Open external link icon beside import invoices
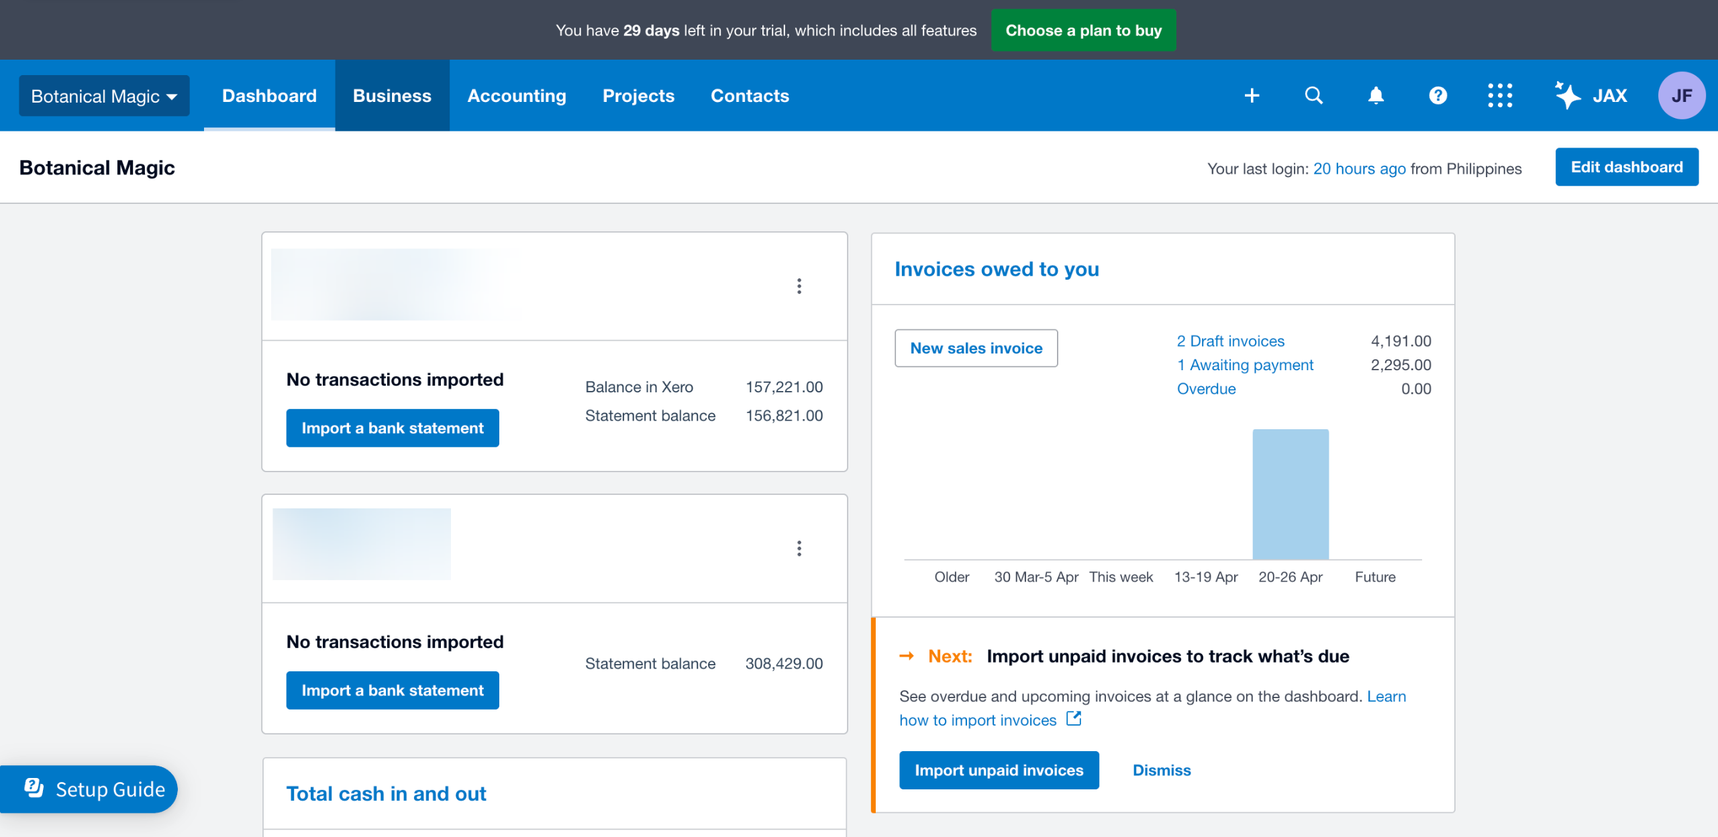1718x837 pixels. coord(1074,719)
